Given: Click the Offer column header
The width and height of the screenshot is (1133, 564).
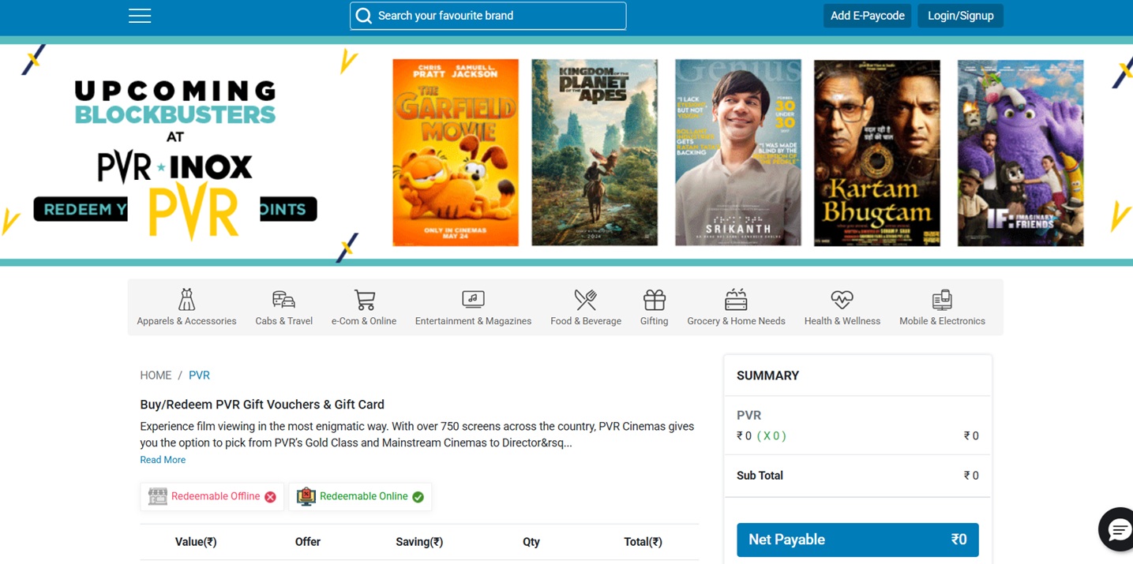Looking at the screenshot, I should click(x=308, y=542).
